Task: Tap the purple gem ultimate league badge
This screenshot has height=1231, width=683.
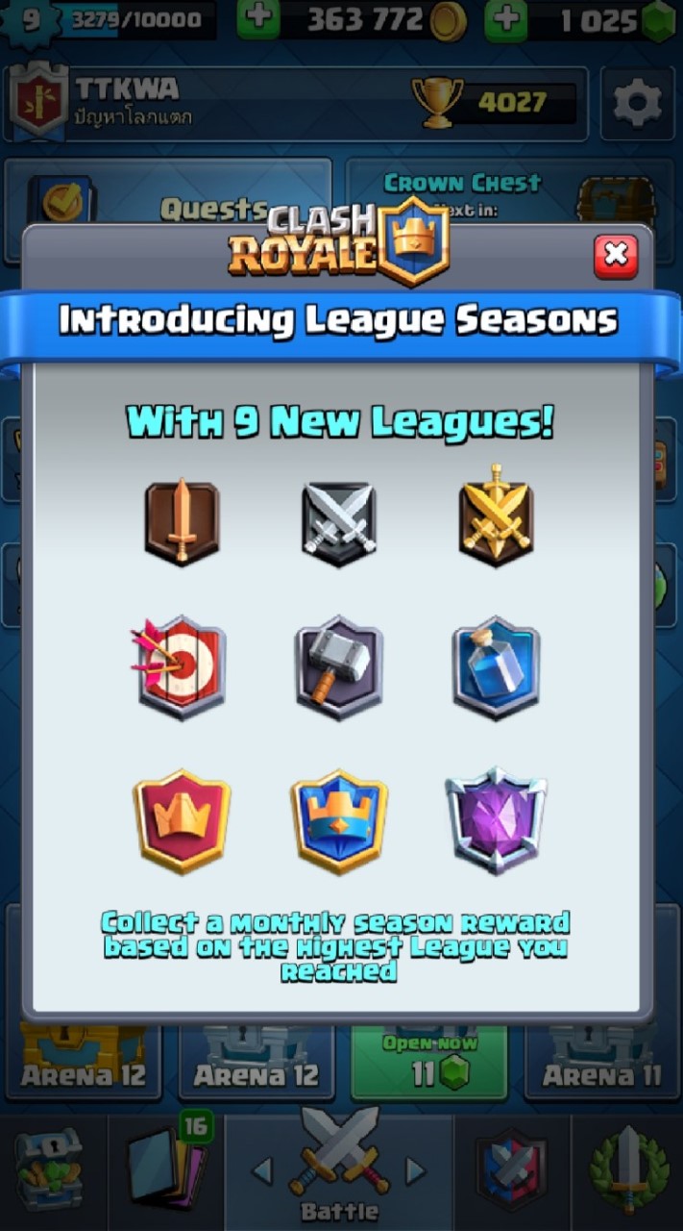Action: tap(496, 820)
